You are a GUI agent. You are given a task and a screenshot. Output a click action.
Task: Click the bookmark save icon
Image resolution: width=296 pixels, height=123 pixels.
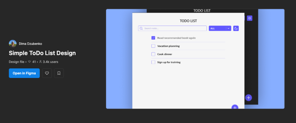point(59,73)
